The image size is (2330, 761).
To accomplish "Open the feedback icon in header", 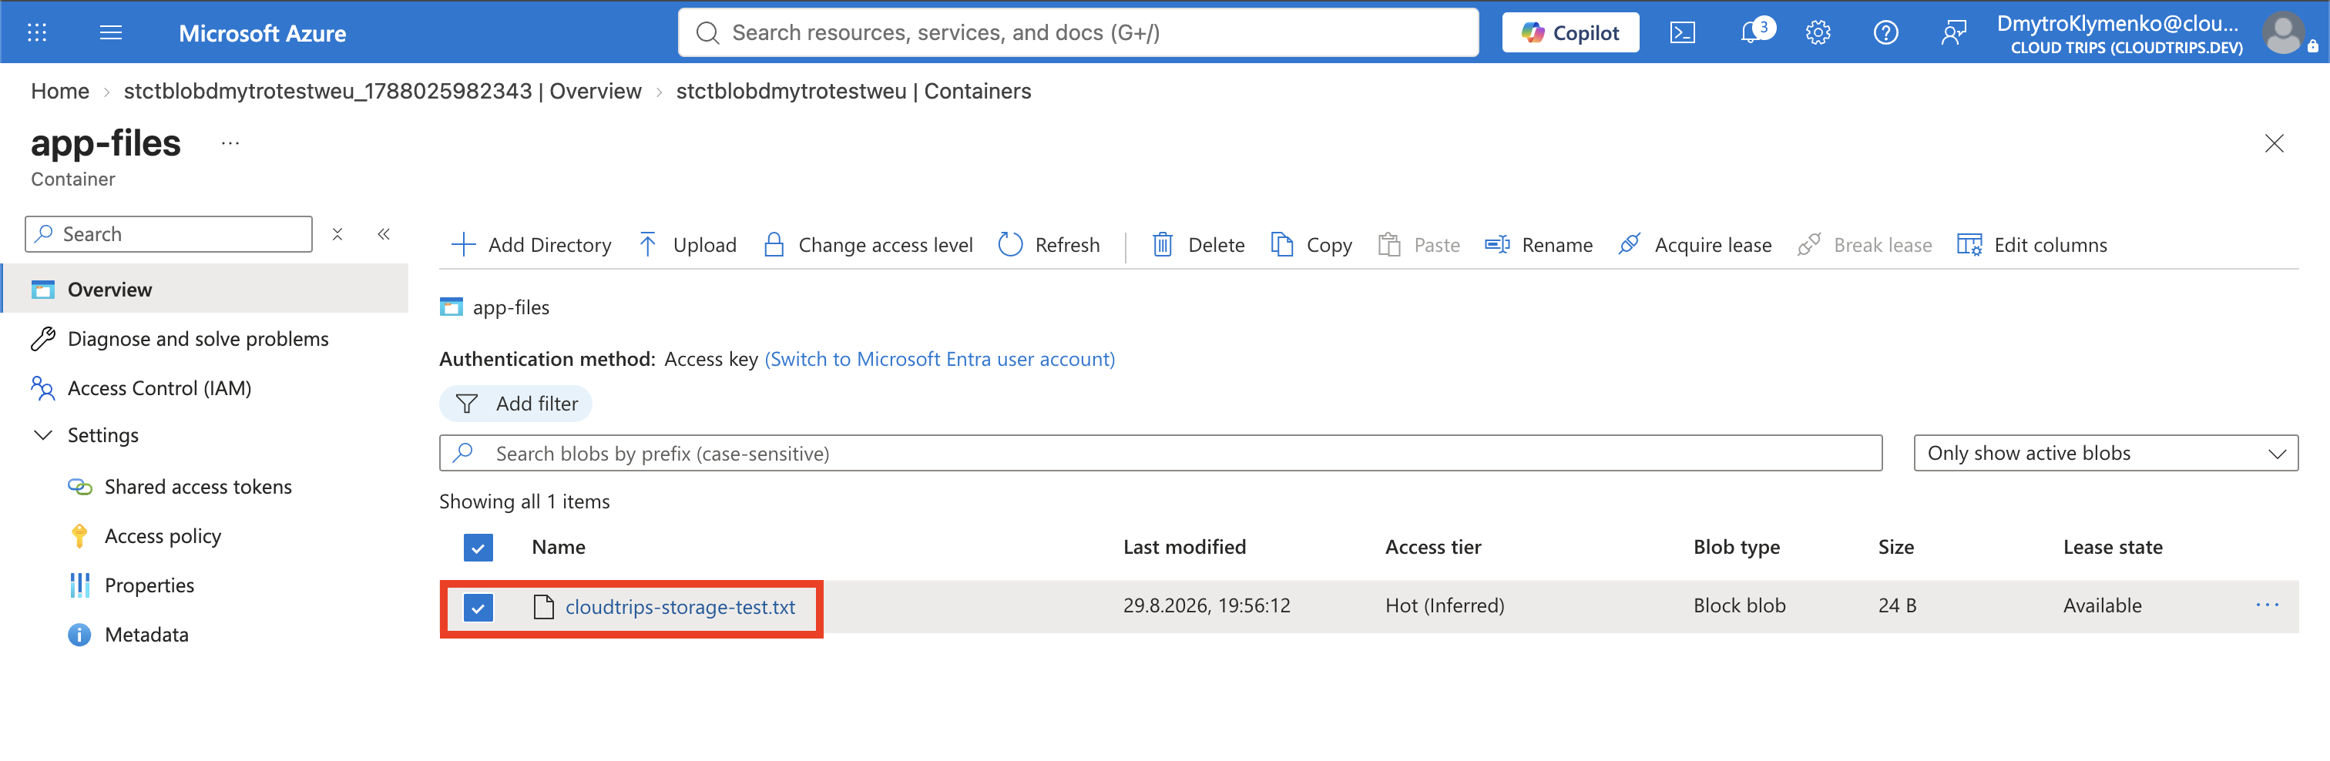I will (x=1952, y=32).
